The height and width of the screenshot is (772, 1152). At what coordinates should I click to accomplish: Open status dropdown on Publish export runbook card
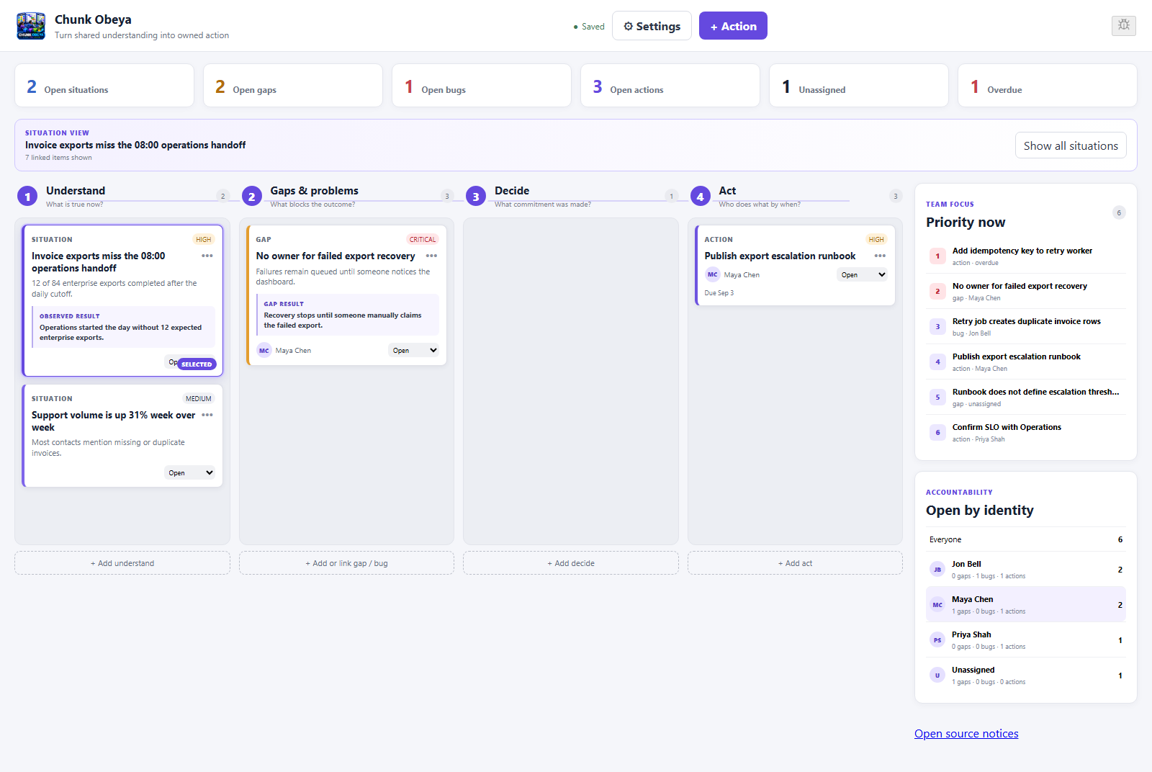click(x=863, y=274)
